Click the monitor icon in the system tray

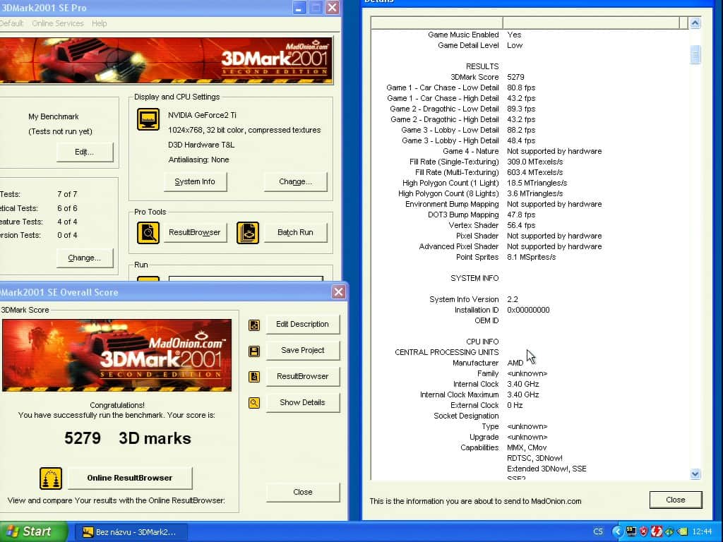[x=631, y=531]
